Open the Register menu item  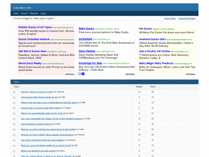34,13
